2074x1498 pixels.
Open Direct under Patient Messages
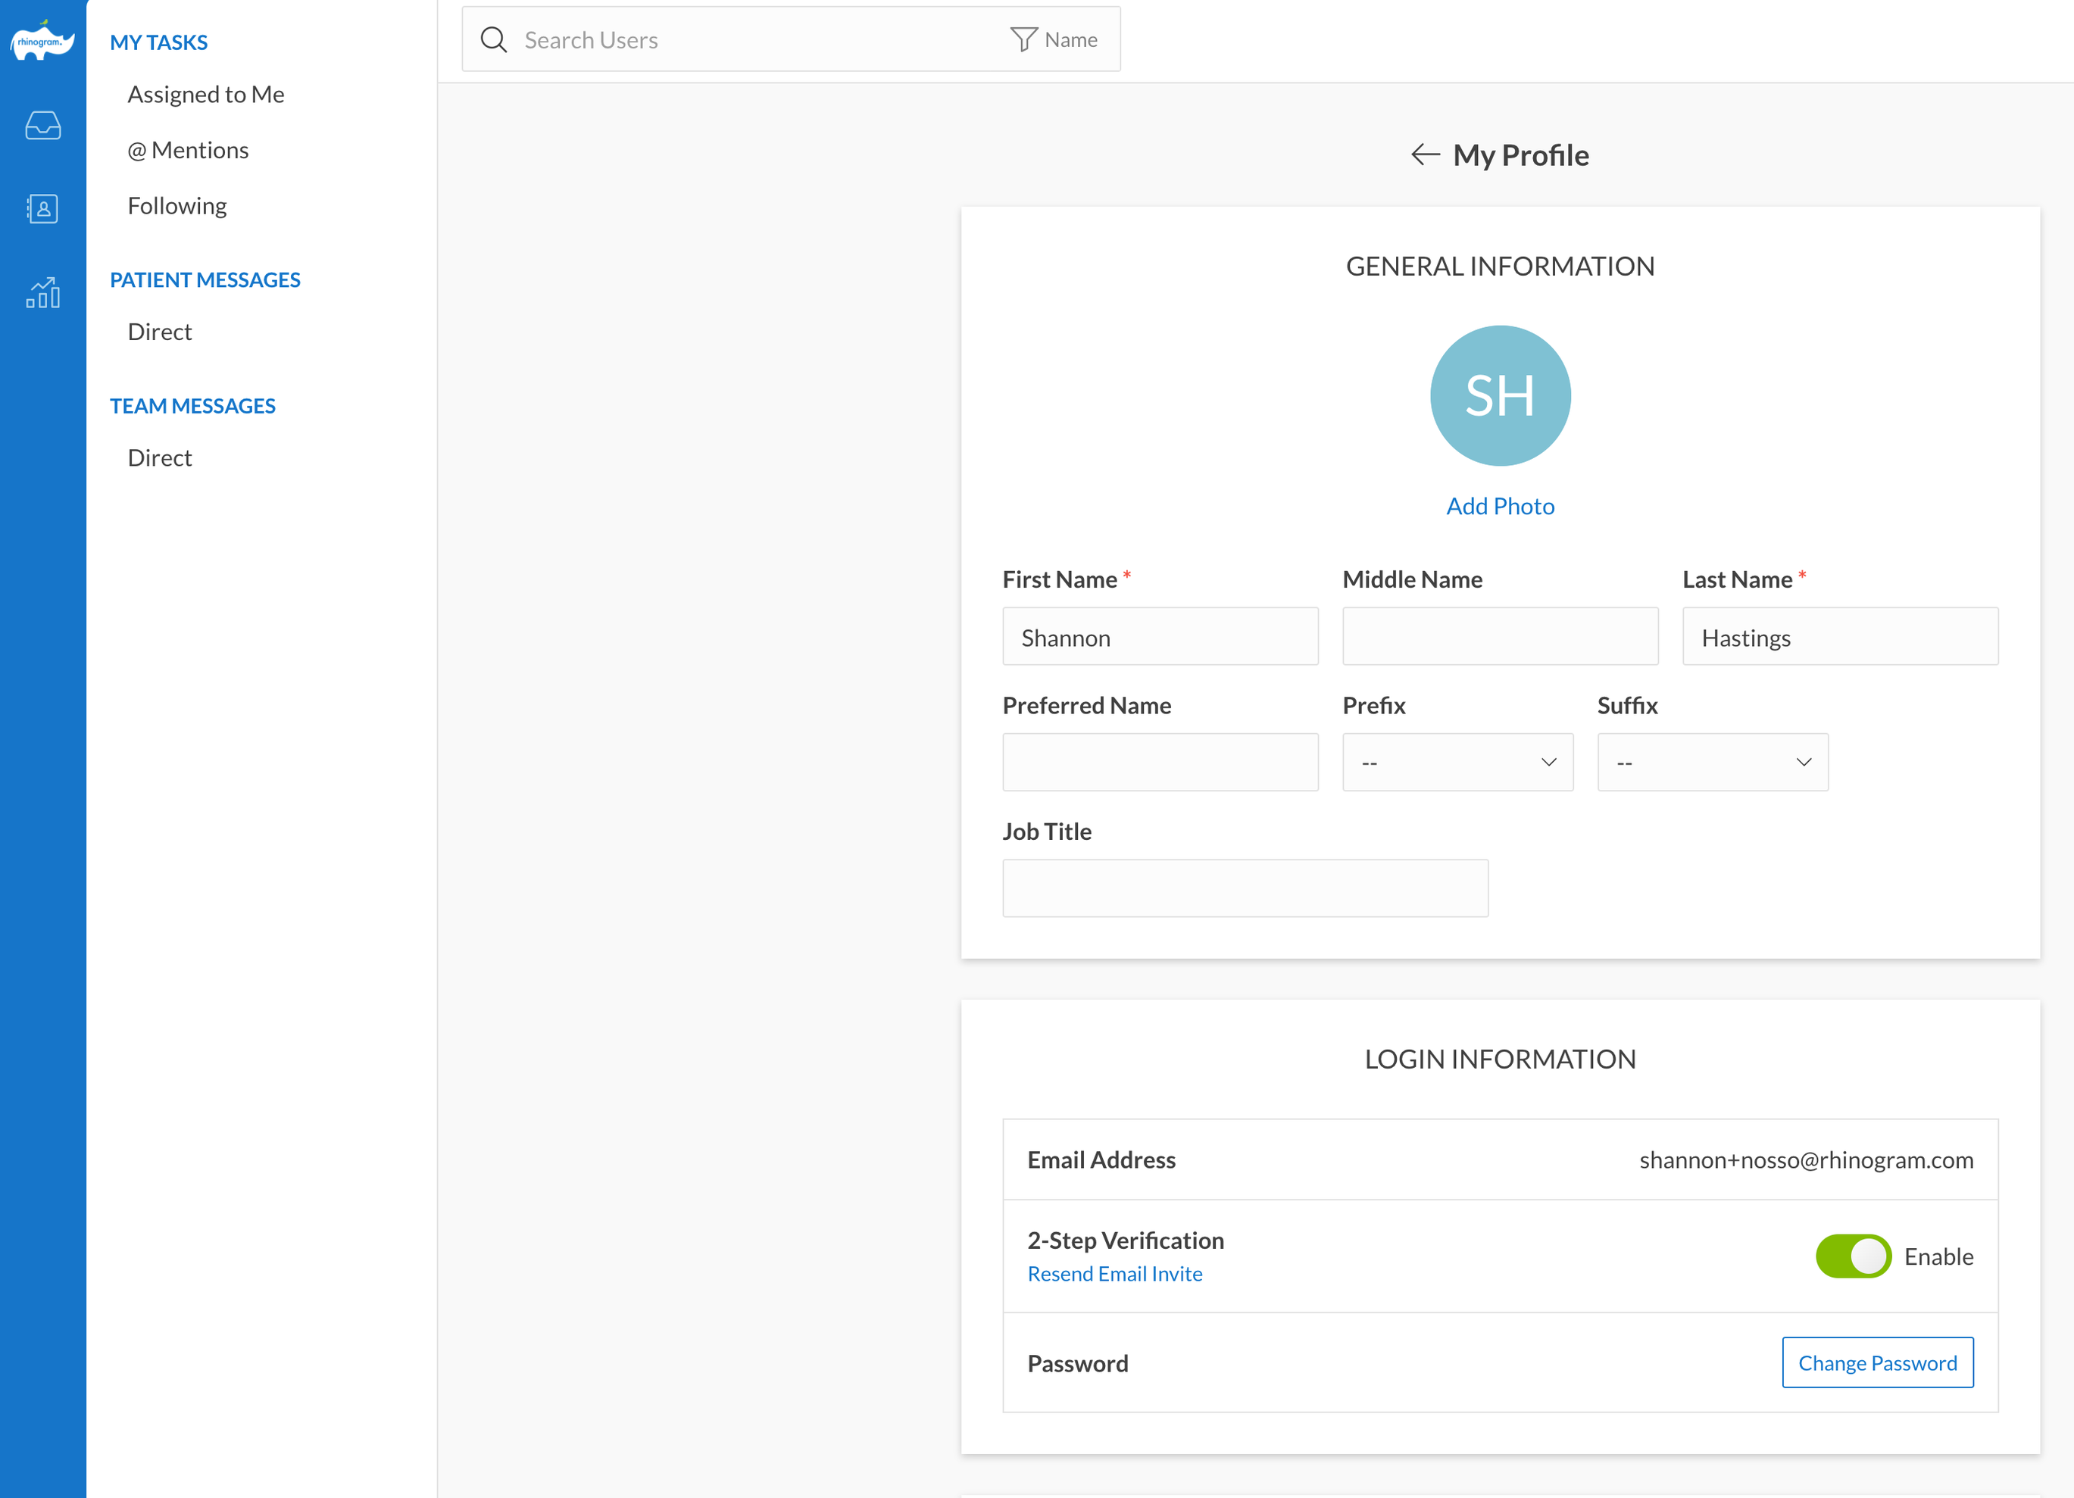160,332
